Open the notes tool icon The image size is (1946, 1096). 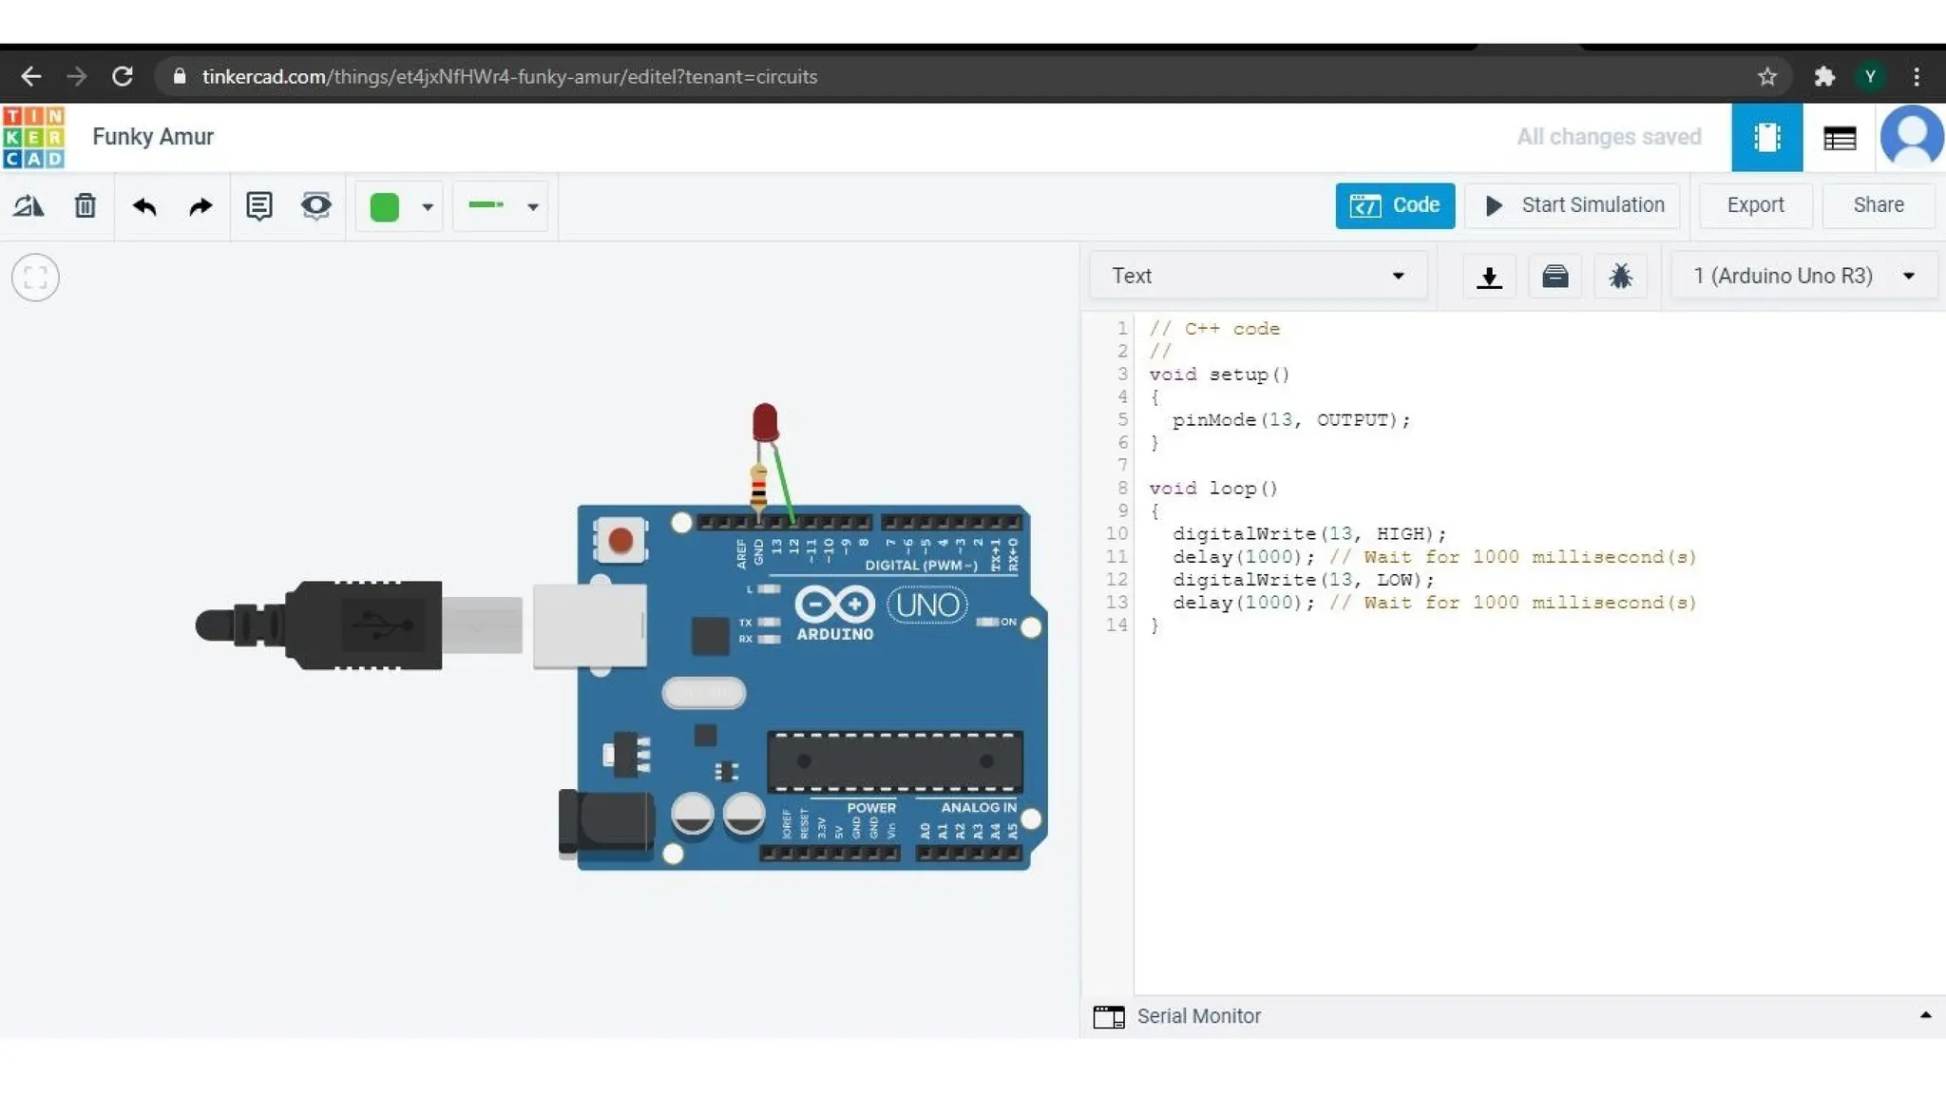[x=258, y=205]
